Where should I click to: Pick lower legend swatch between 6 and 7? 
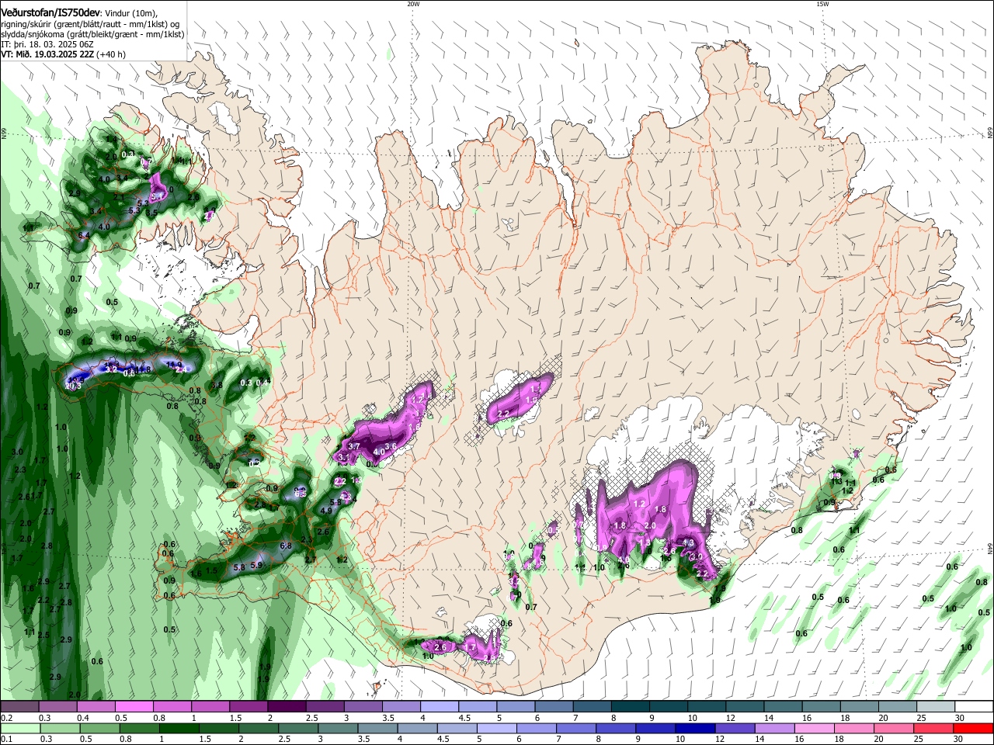point(536,728)
